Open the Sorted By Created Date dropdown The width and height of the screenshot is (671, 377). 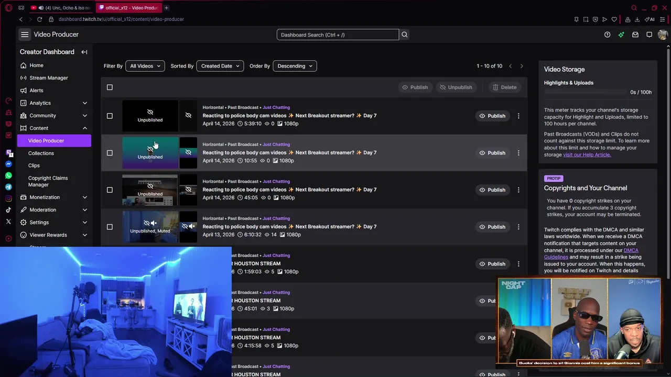pyautogui.click(x=220, y=66)
